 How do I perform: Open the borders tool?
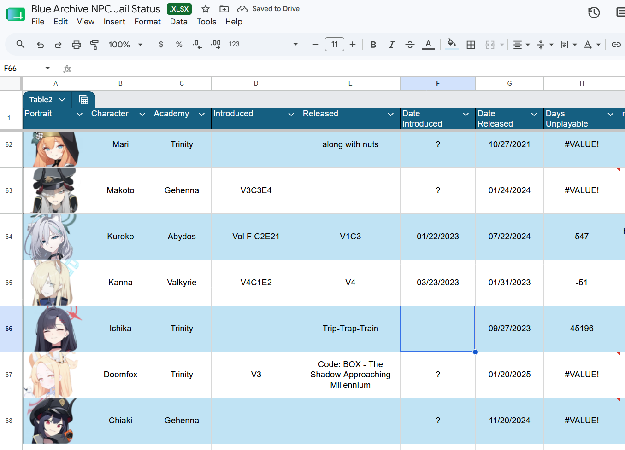pos(471,45)
